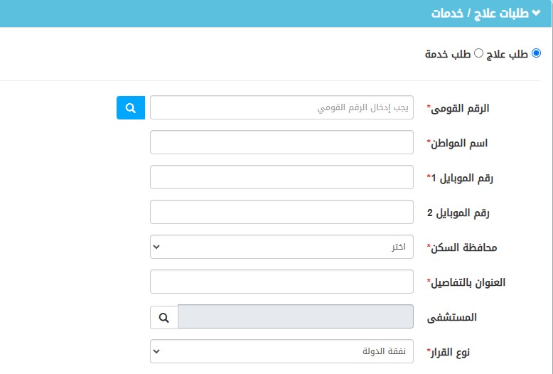Image resolution: width=553 pixels, height=374 pixels.
Task: Click the greyed-out المستشفى field
Action: pos(295,317)
